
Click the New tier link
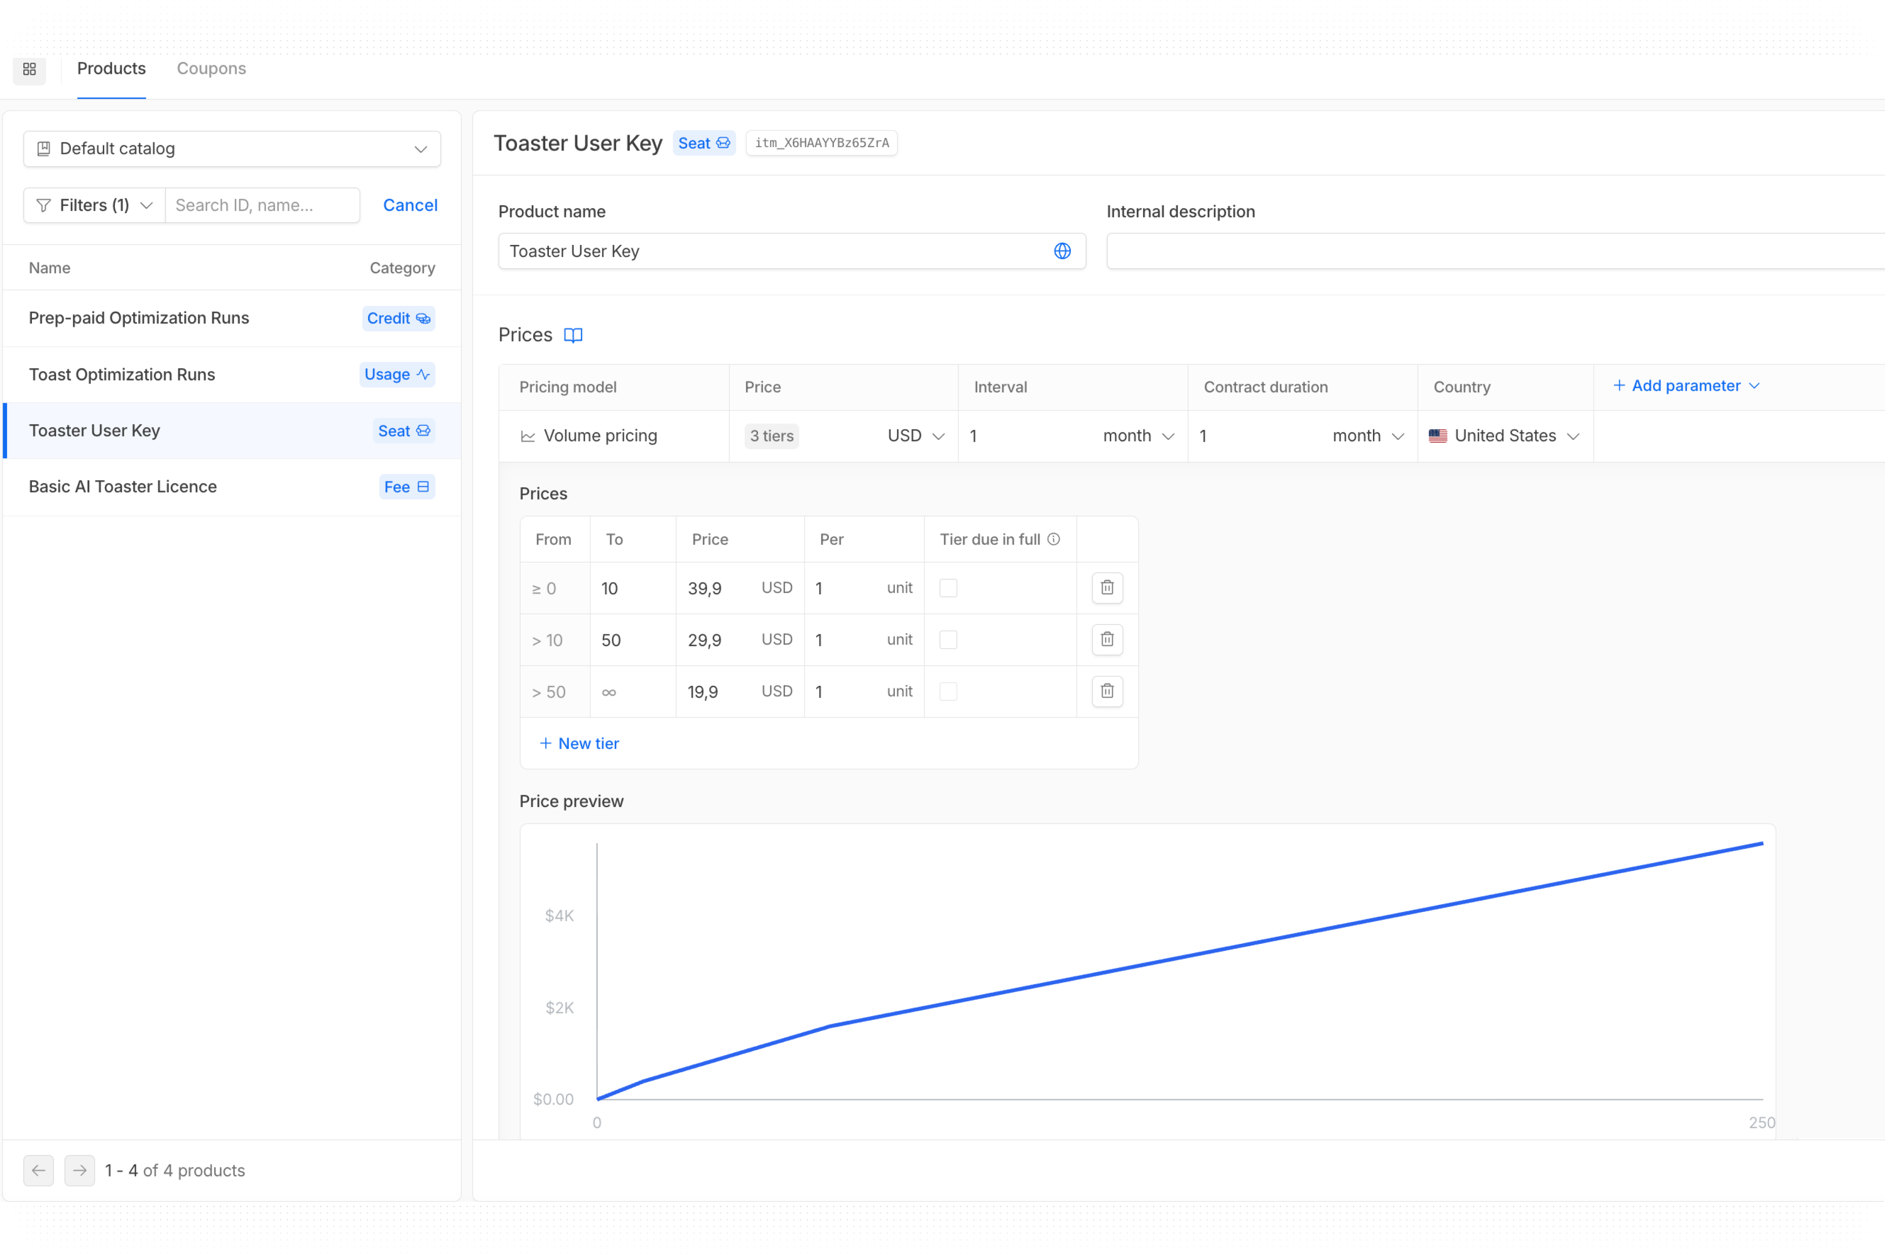coord(579,743)
